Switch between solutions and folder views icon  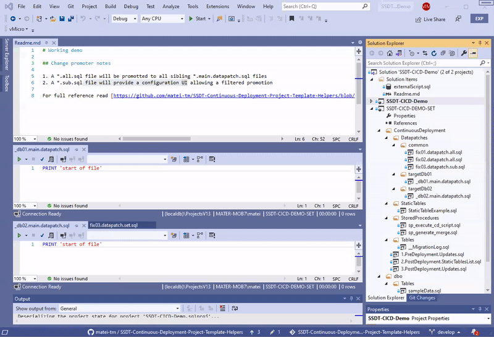point(399,53)
